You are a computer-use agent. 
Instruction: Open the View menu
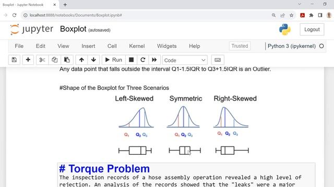[x=63, y=46]
